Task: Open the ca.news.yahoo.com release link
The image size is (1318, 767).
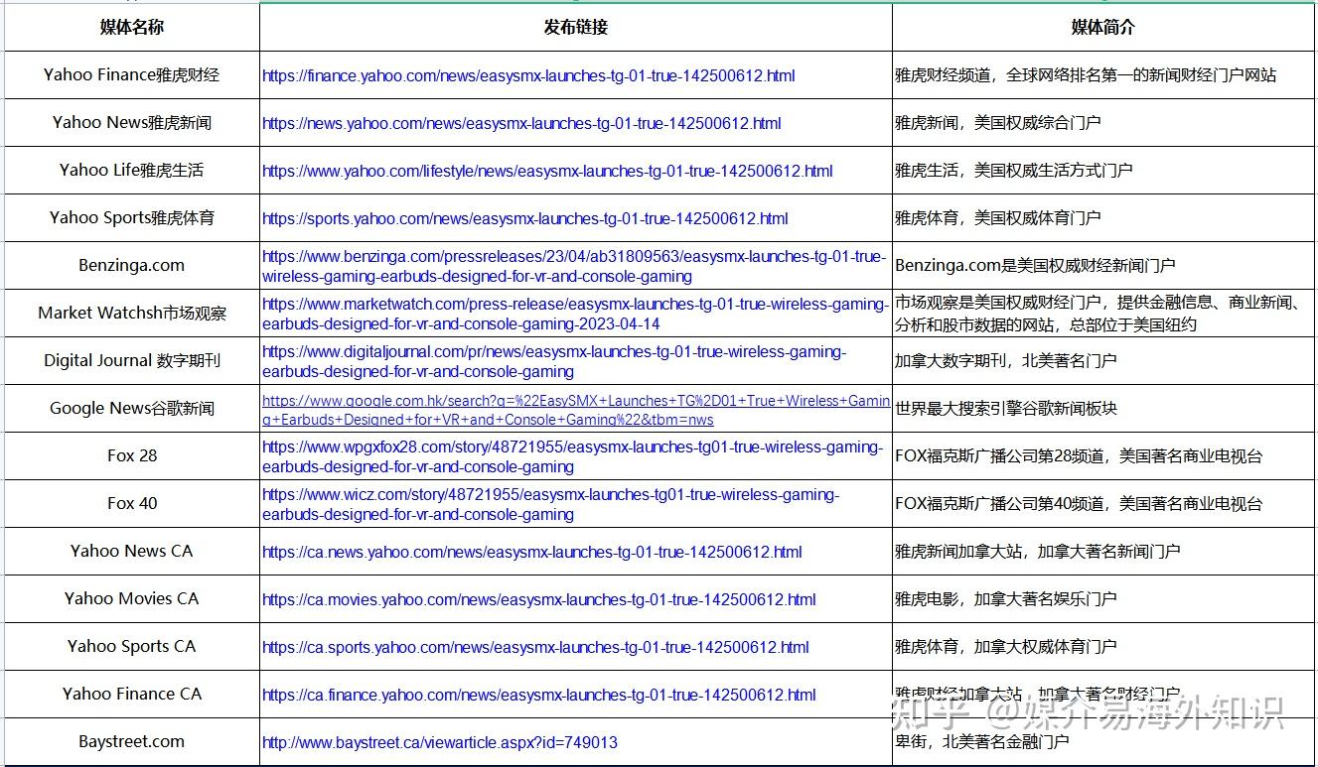Action: coord(532,552)
